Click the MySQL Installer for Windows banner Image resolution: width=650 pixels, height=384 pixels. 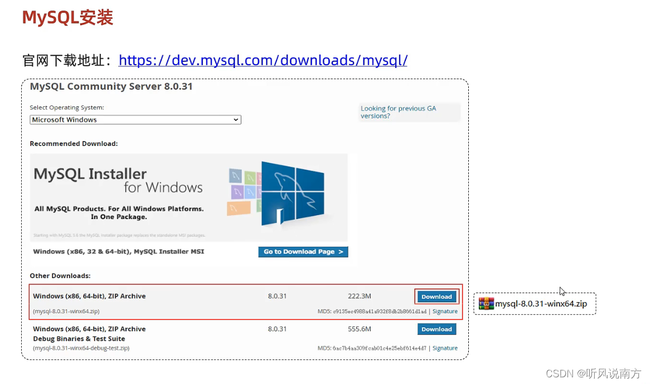(188, 197)
